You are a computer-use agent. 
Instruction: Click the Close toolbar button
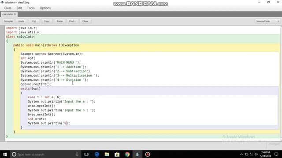[85, 21]
